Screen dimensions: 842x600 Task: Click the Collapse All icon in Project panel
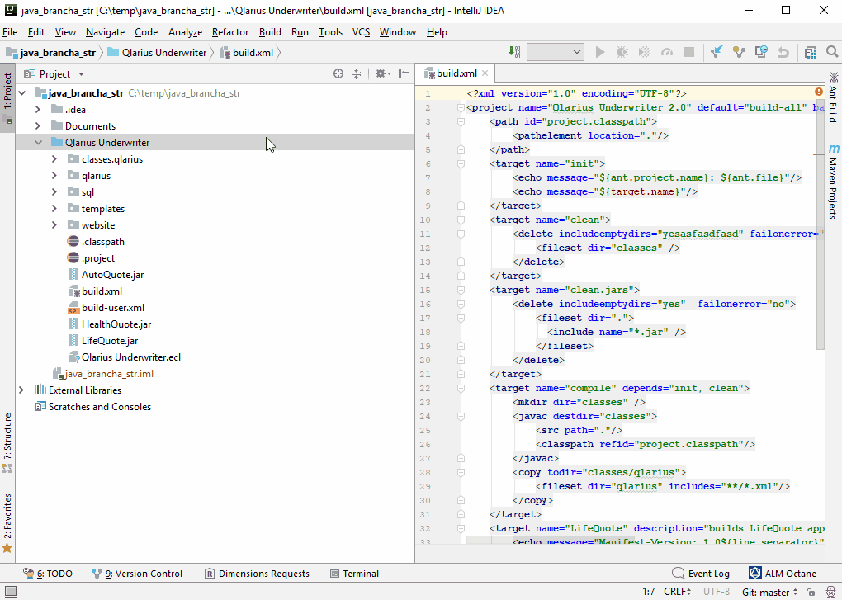[x=356, y=73]
